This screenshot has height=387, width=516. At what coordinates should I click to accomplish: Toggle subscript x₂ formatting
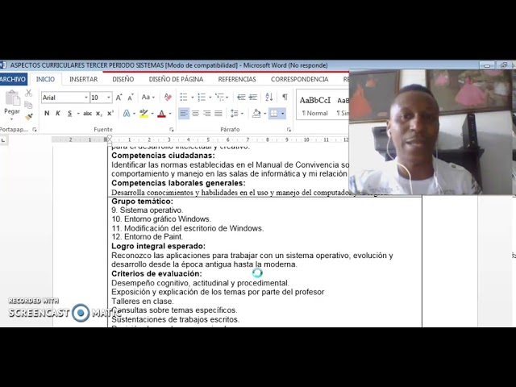[98, 114]
